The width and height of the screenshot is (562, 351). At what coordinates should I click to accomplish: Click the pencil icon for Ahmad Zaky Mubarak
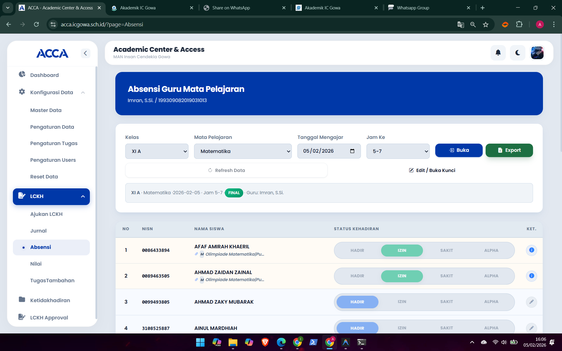(x=532, y=302)
